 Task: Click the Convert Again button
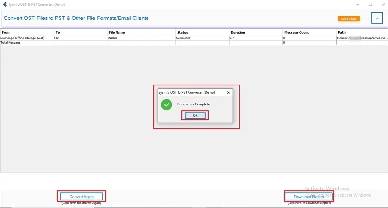click(81, 197)
